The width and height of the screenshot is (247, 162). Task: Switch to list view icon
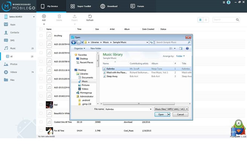click(x=200, y=20)
